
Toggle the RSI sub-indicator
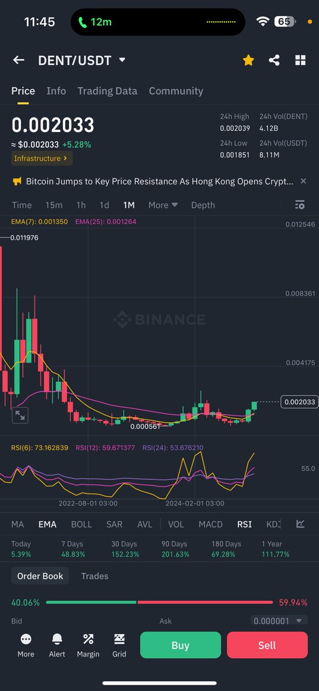tap(244, 524)
